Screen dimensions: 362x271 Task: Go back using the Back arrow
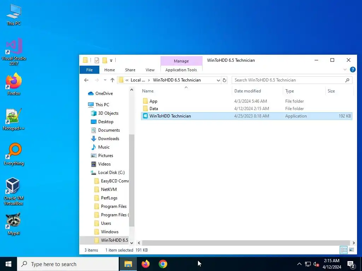tap(86, 80)
